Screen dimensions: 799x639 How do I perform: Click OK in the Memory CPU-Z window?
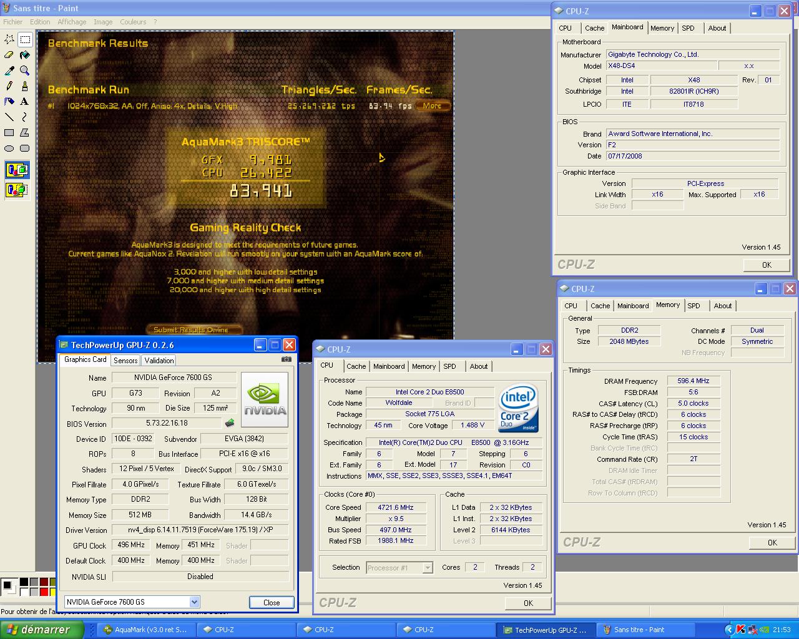[772, 542]
